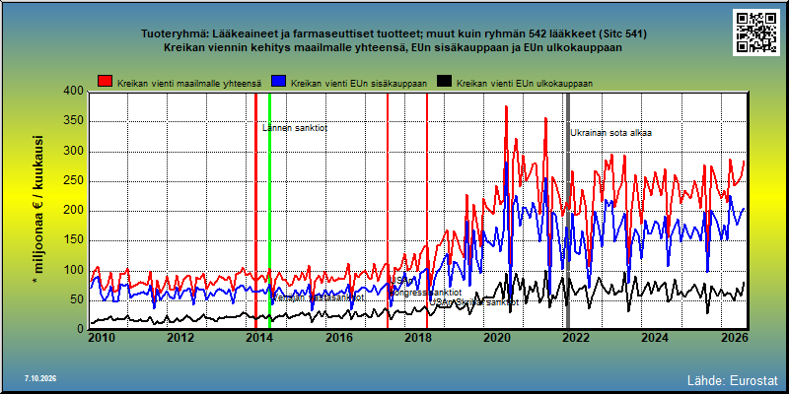Select legend label 'Kreikan vienti EUn ulkokauppaan'
Image resolution: width=789 pixels, height=394 pixels.
coord(525,84)
